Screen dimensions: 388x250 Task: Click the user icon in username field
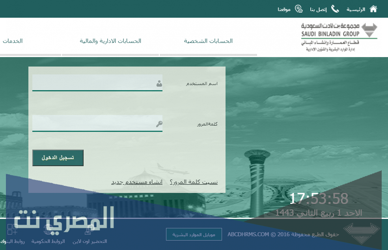click(x=159, y=83)
